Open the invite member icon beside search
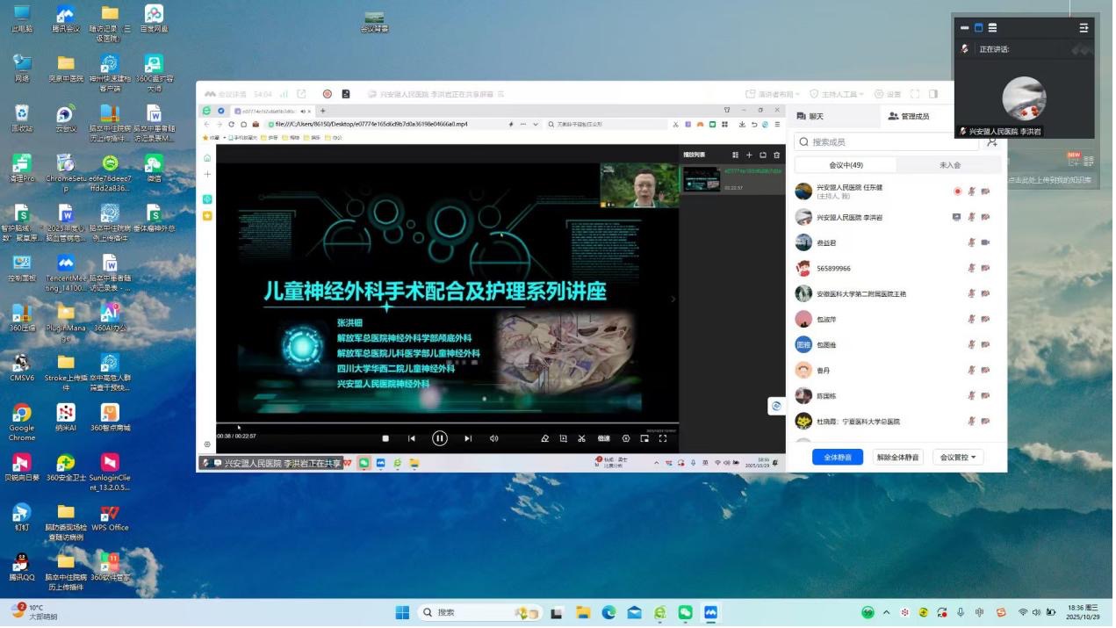This screenshot has width=1116, height=628. tap(991, 142)
